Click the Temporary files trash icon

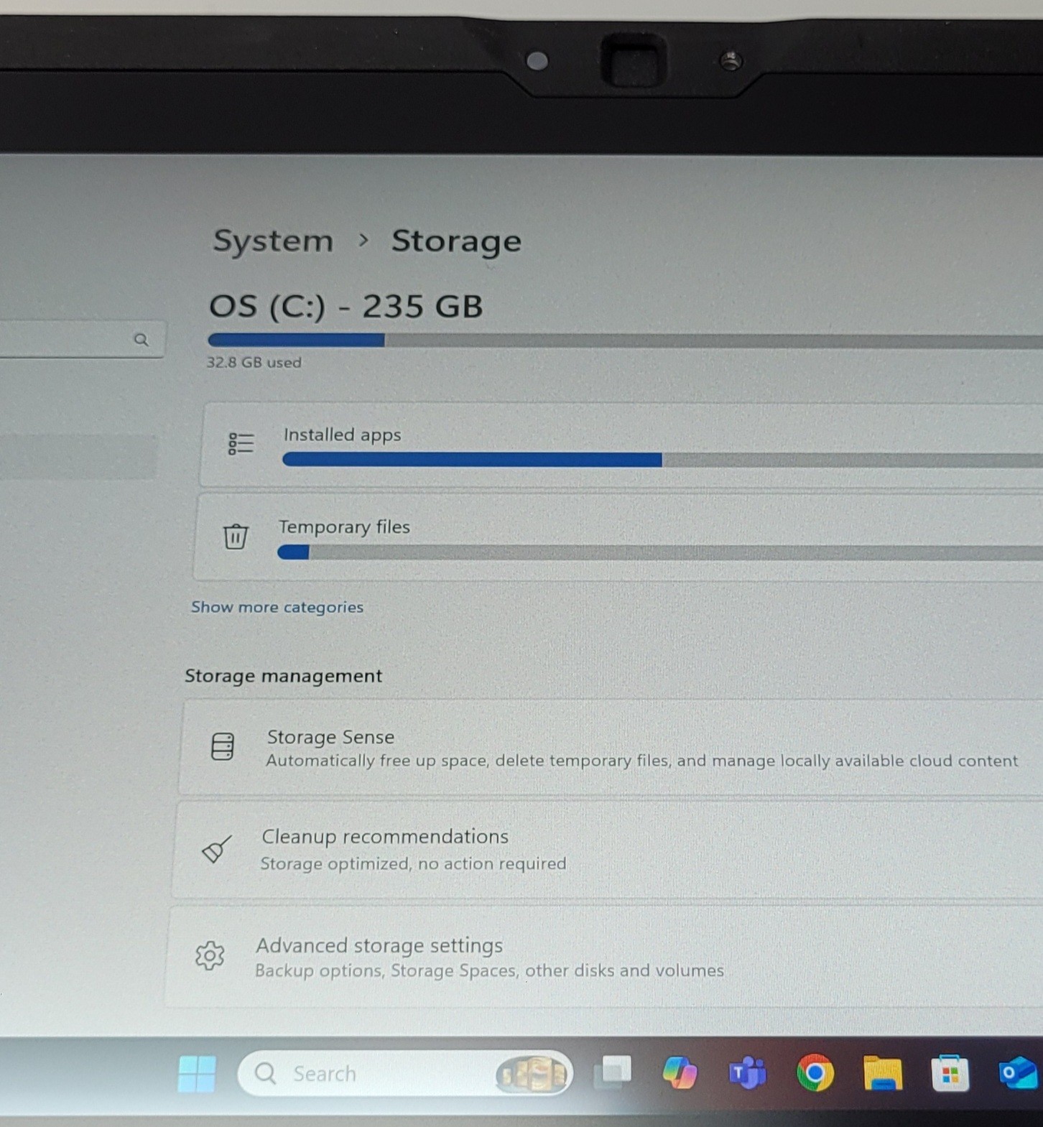point(235,536)
